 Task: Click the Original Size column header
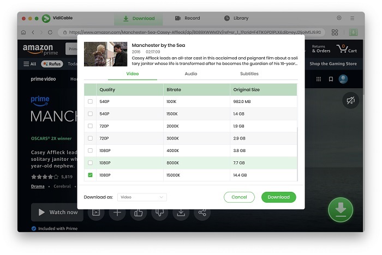(264, 89)
